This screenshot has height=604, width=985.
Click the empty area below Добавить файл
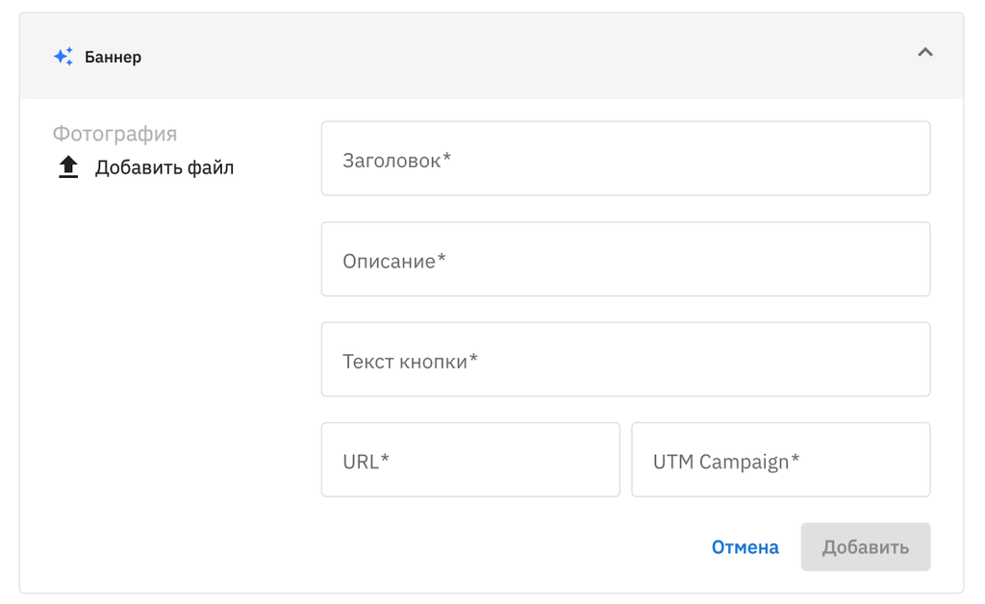(164, 365)
